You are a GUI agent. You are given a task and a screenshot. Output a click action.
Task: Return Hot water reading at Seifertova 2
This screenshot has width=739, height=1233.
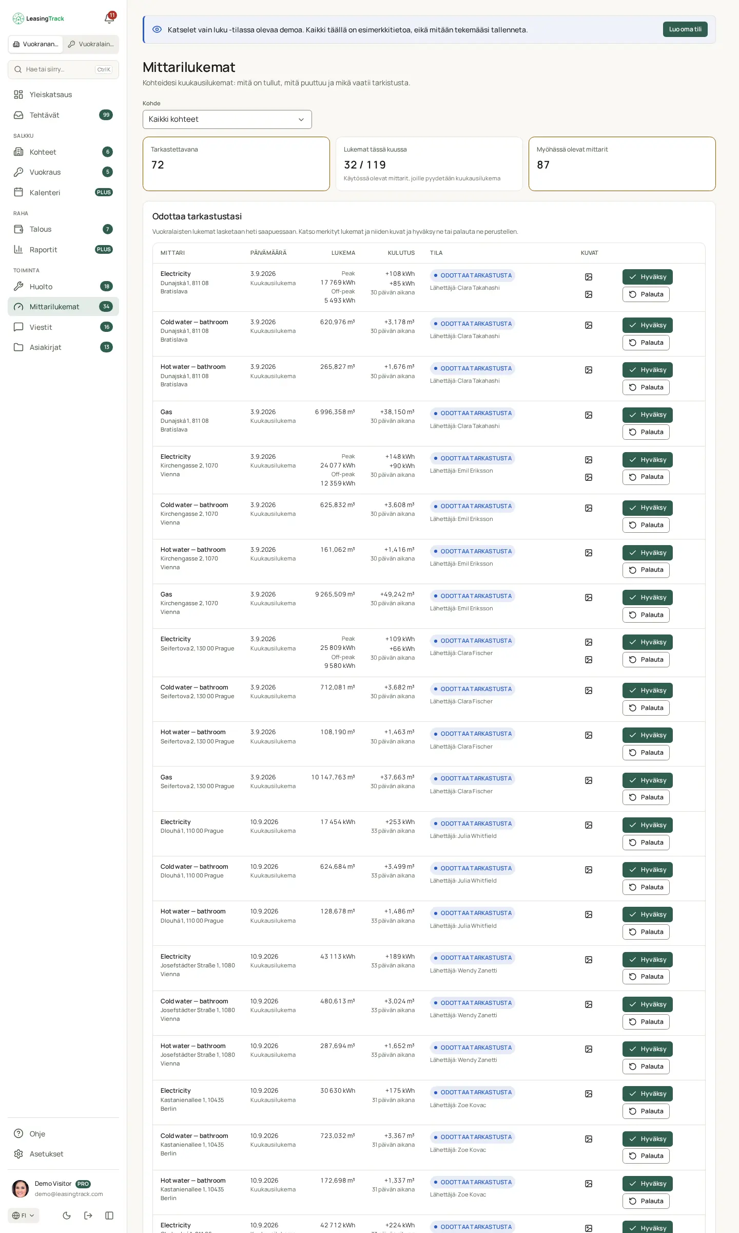(x=646, y=753)
